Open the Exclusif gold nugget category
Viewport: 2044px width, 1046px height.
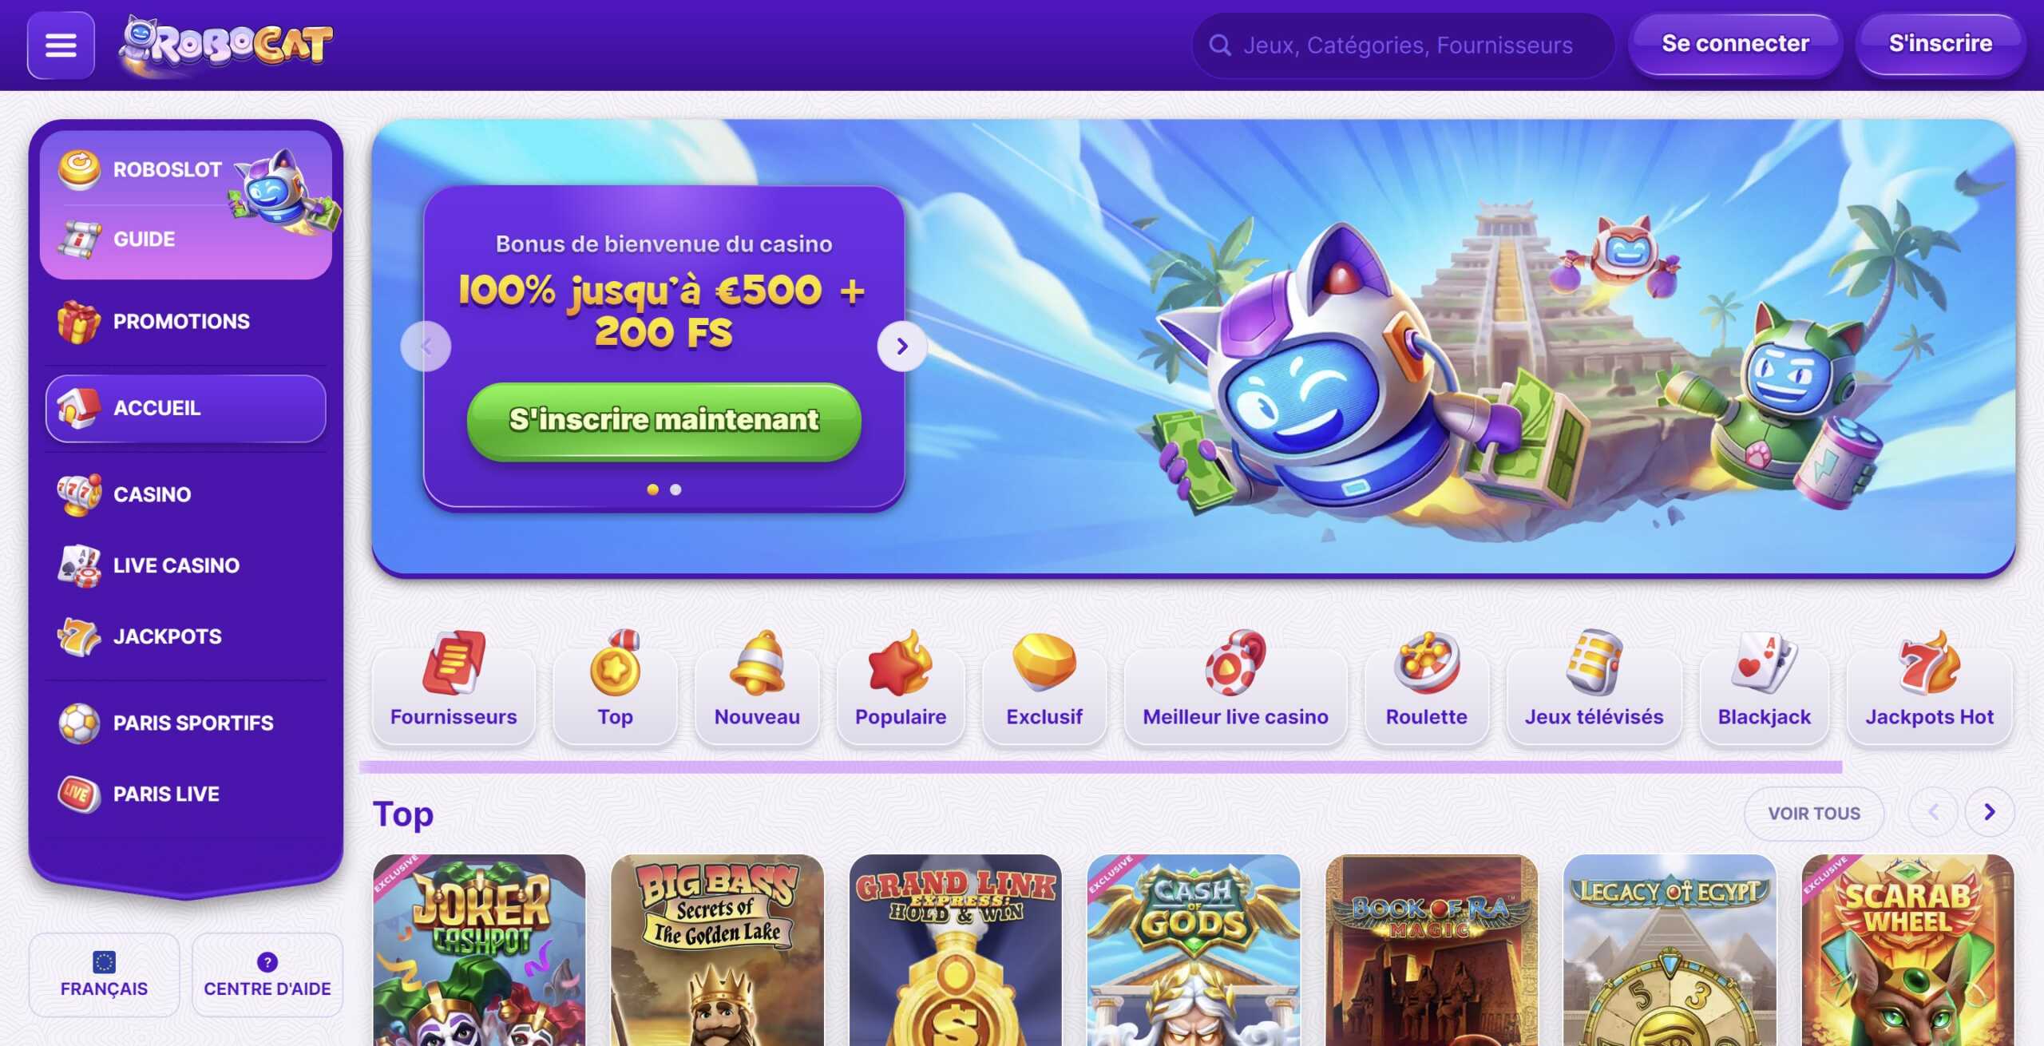coord(1044,688)
